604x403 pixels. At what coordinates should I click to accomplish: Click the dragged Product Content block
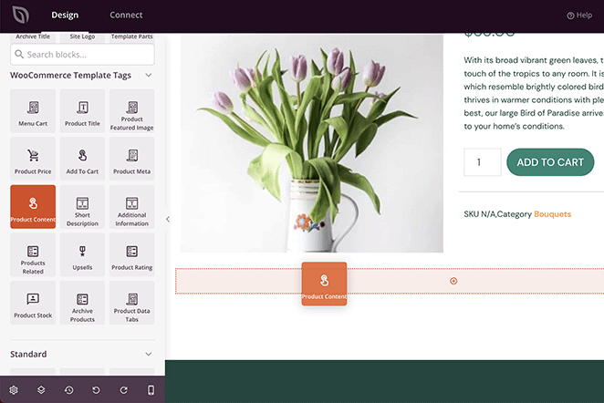point(324,284)
